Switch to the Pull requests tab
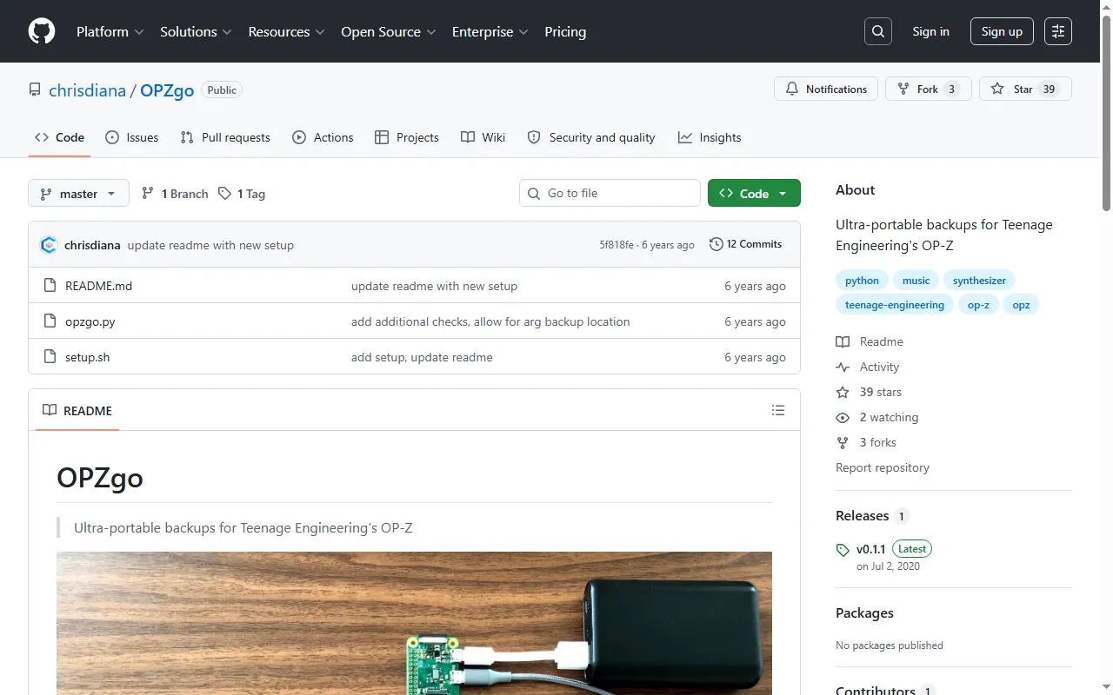Image resolution: width=1113 pixels, height=695 pixels. pyautogui.click(x=225, y=137)
